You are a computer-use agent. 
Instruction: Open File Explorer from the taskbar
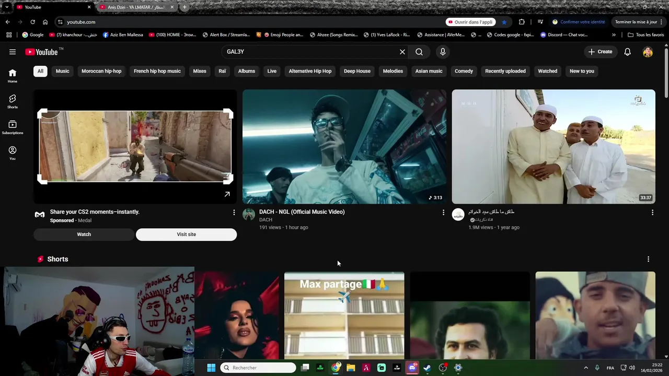(351, 368)
